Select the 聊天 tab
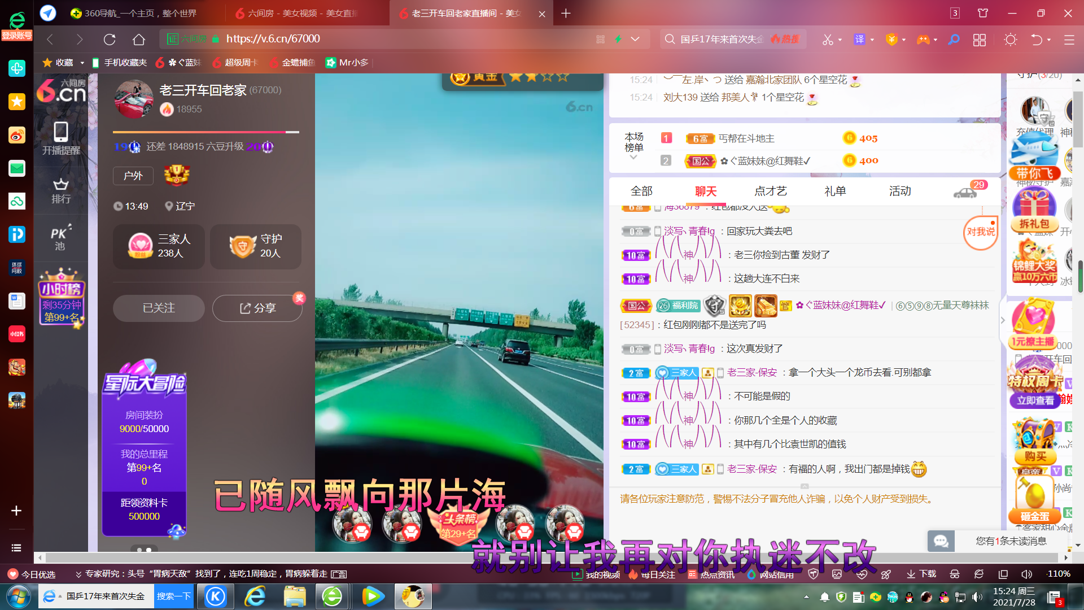Image resolution: width=1084 pixels, height=610 pixels. click(x=706, y=191)
